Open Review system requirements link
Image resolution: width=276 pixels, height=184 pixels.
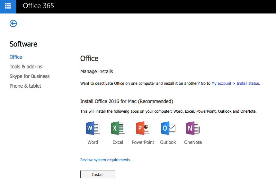click(105, 160)
